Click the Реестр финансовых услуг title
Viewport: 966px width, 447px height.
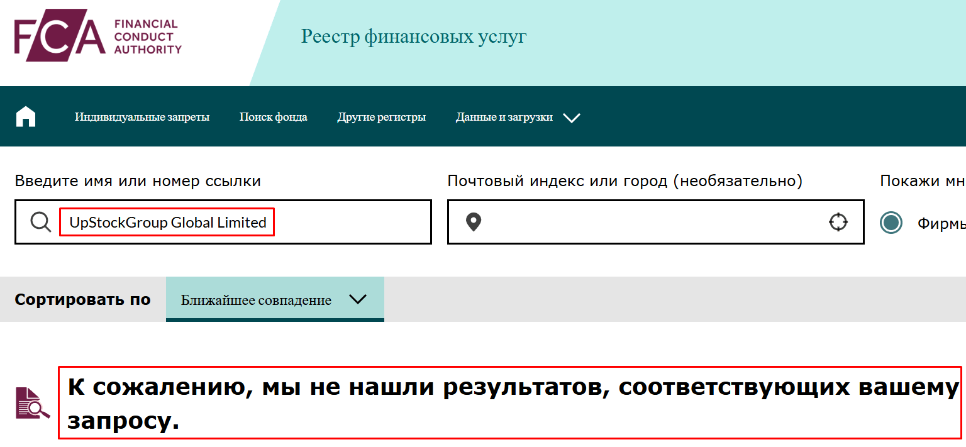pos(413,36)
